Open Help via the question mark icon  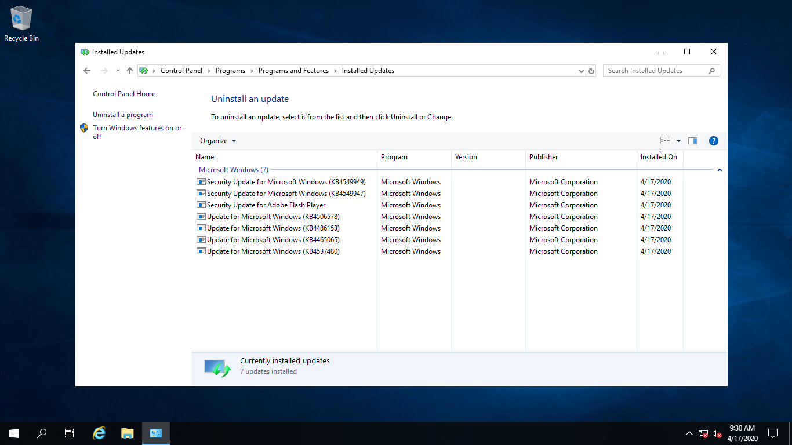point(714,141)
